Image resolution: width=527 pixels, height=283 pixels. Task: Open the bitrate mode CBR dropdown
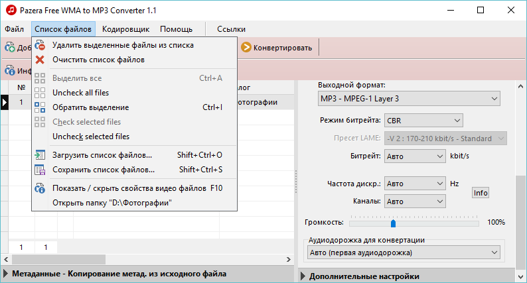[423, 121]
